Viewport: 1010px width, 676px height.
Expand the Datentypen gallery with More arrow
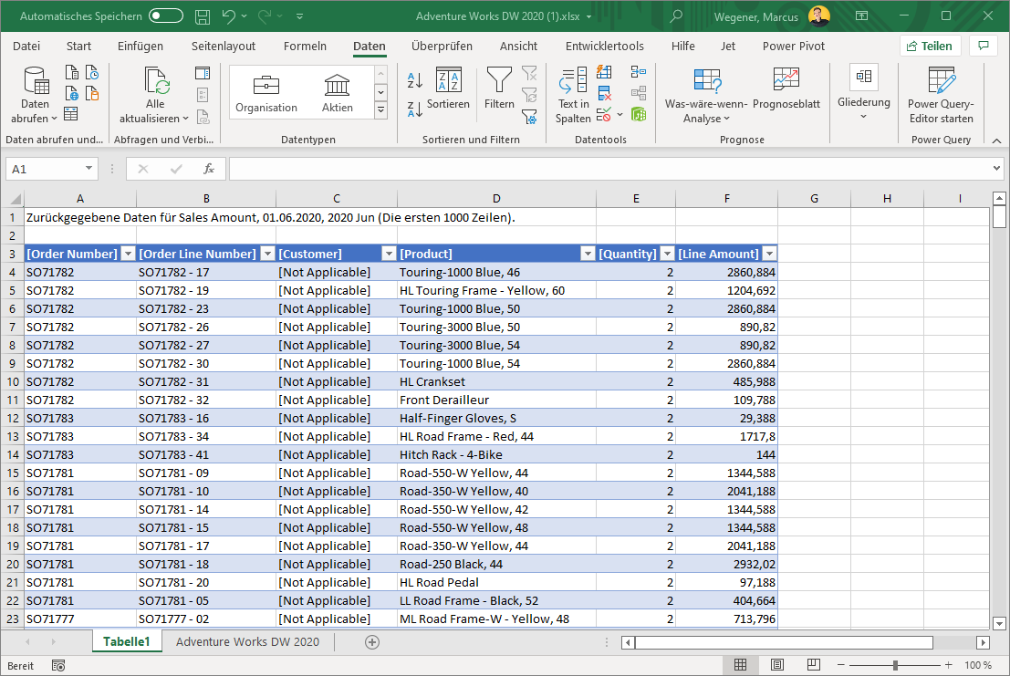380,110
